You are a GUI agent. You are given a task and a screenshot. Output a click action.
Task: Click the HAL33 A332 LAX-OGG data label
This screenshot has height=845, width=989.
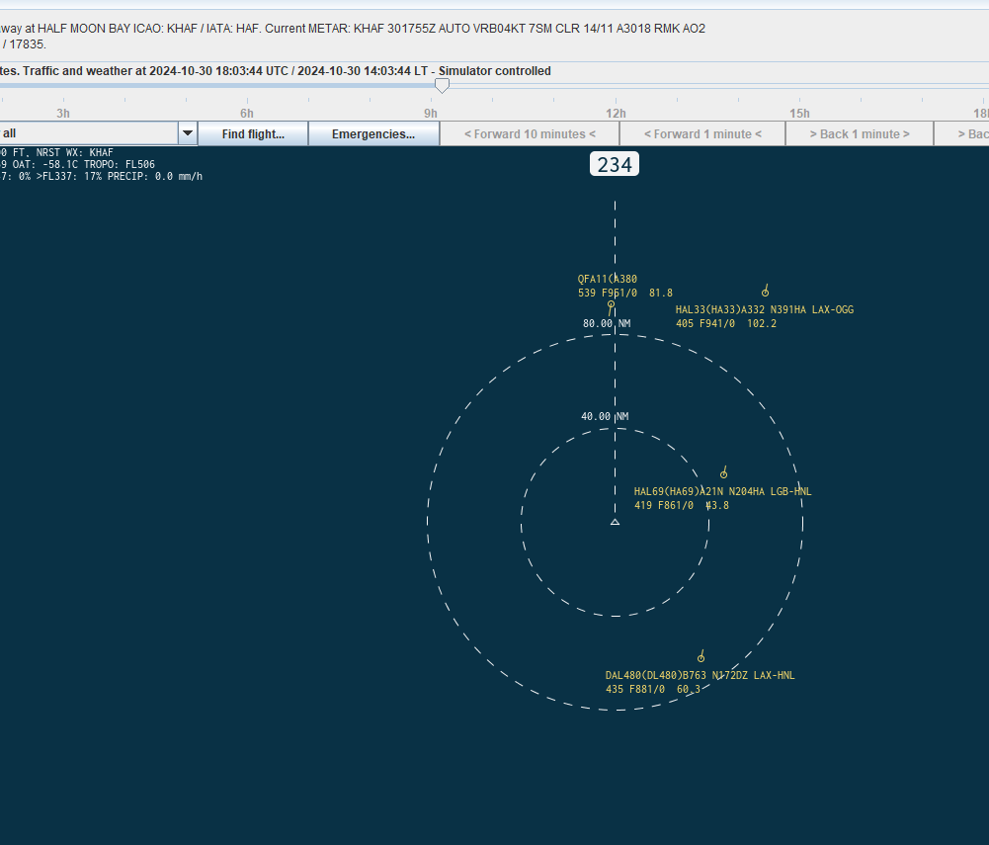tap(764, 316)
